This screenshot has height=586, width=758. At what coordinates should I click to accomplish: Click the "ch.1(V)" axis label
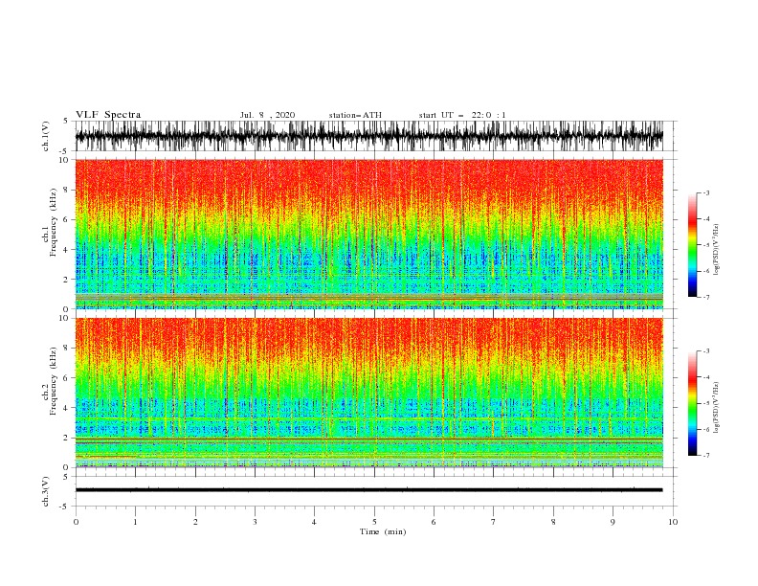(46, 136)
